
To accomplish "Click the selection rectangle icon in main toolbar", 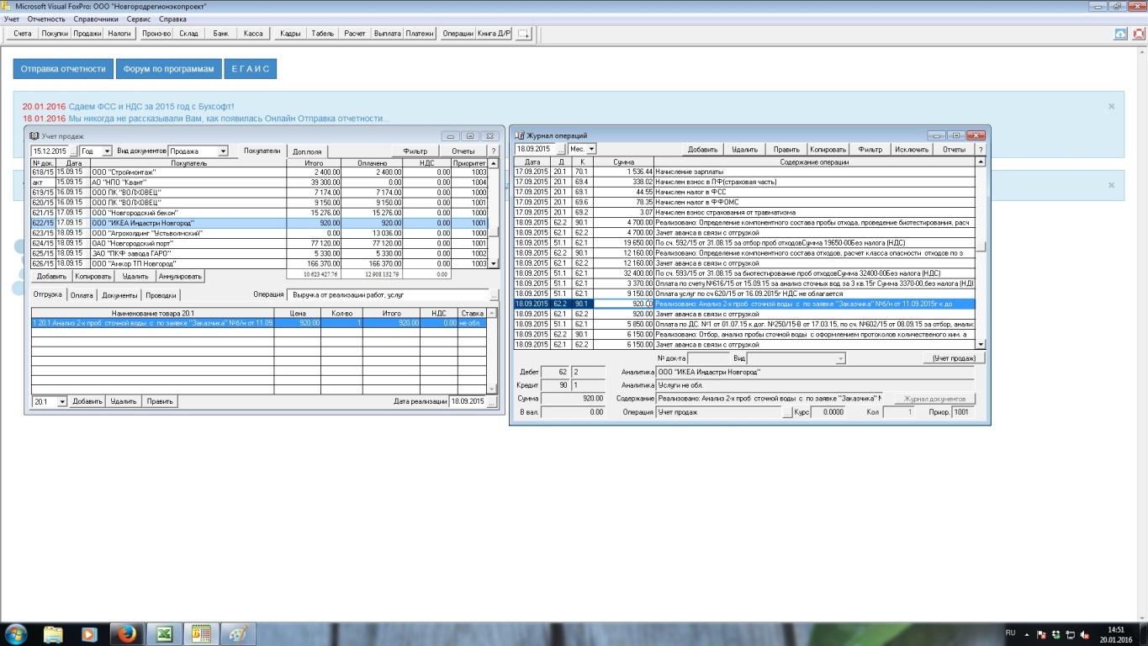I will pos(523,34).
